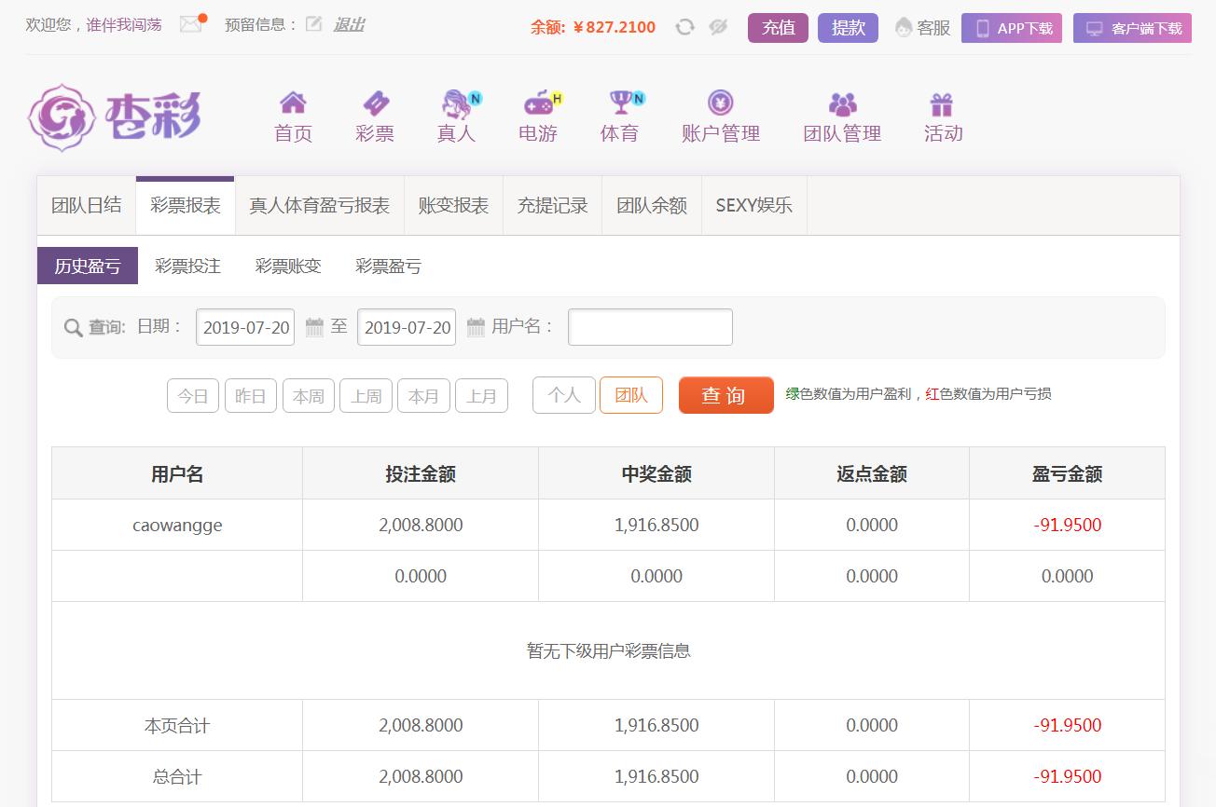Switch to the 彩票投注 sub-tab
Viewport: 1216px width, 807px height.
click(x=187, y=267)
